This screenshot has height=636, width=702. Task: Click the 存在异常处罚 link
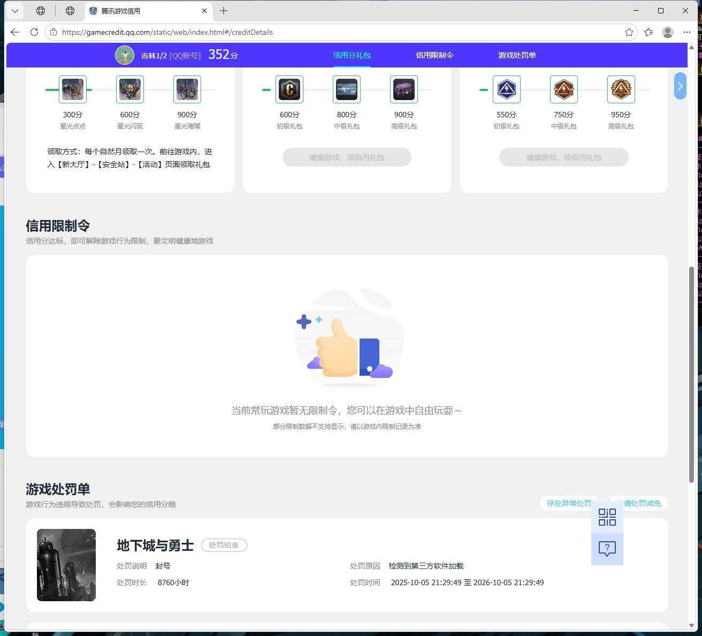[569, 503]
